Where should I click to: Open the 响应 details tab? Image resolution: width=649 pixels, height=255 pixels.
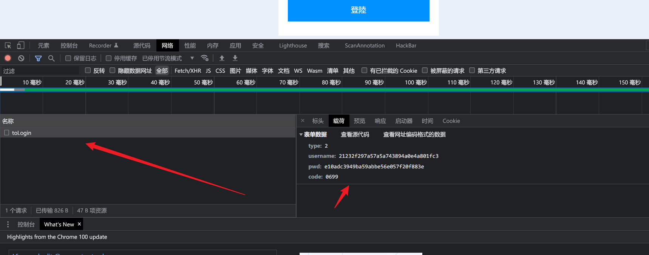pyautogui.click(x=380, y=121)
